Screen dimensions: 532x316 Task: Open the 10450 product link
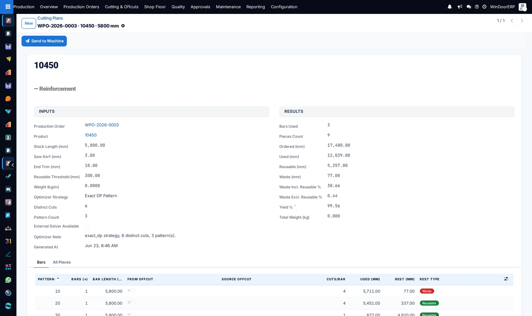pos(91,135)
